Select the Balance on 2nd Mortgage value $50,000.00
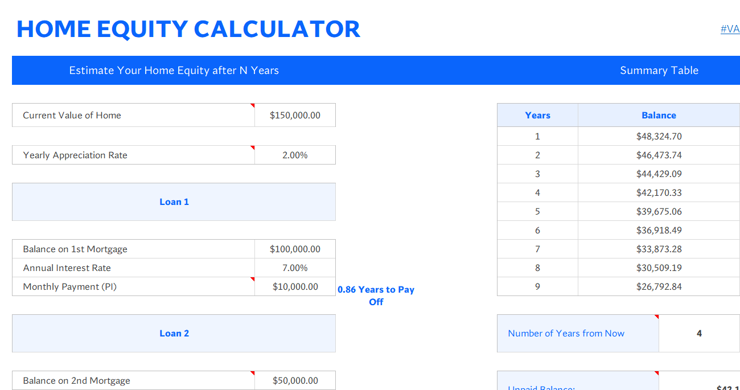 (x=295, y=380)
